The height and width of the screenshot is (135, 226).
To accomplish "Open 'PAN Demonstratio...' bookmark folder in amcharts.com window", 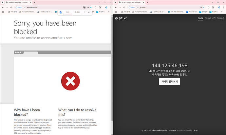I will (27, 12).
